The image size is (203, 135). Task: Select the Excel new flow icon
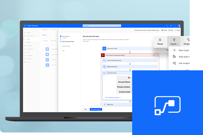47,54
